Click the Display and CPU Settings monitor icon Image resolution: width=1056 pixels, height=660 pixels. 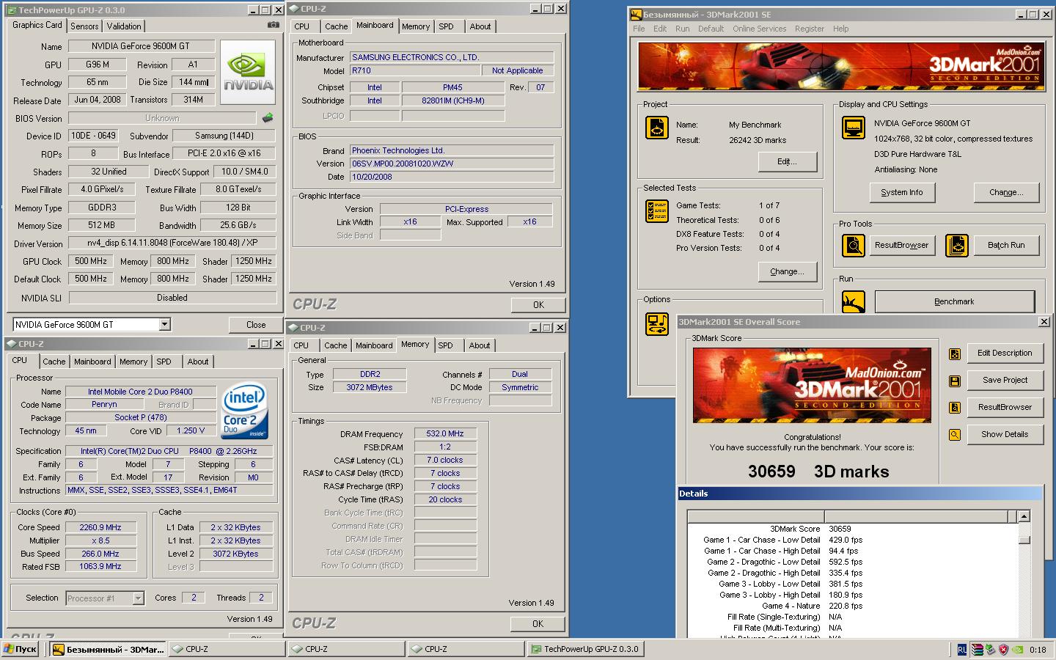coord(853,127)
